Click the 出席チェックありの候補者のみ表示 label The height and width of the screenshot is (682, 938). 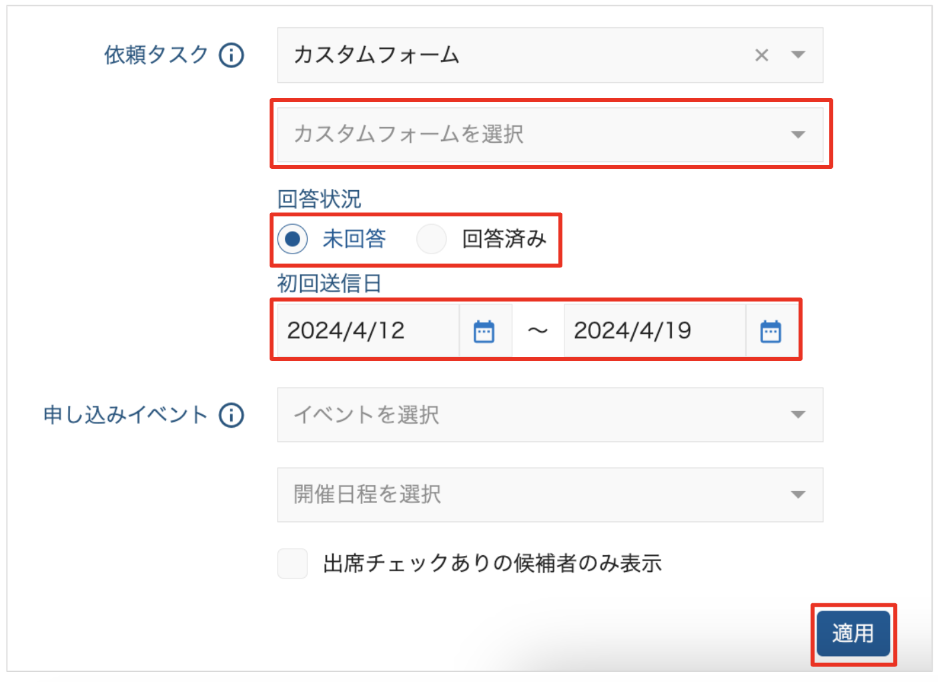492,563
